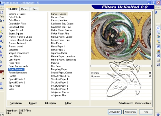
Task: Cancel the dialog with Abbrechen
Action: (x=130, y=112)
